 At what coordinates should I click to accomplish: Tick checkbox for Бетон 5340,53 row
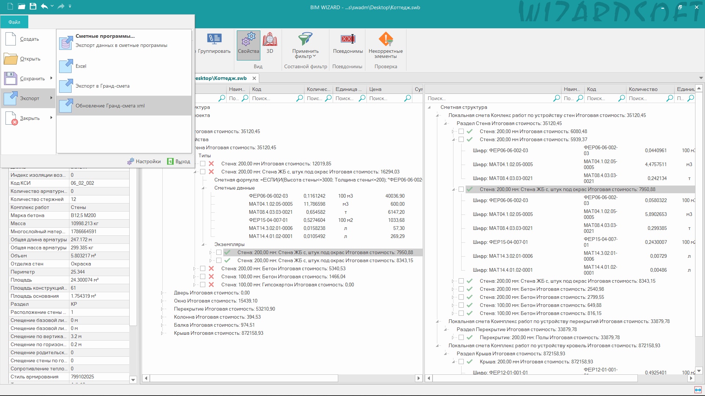pyautogui.click(x=203, y=268)
